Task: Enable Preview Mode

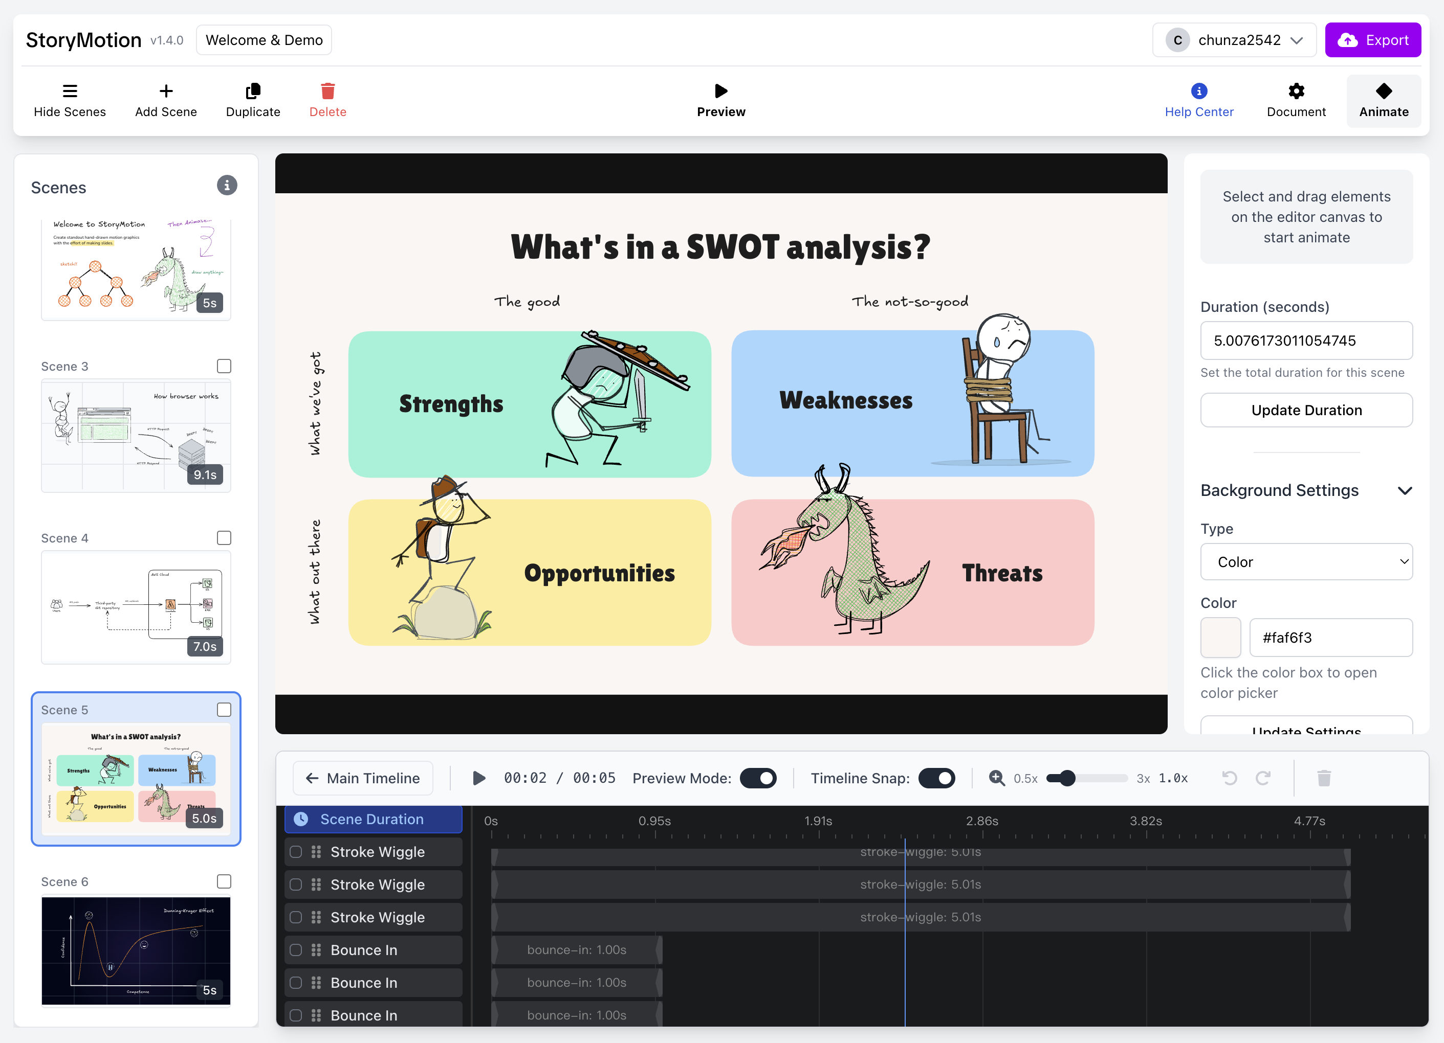Action: click(x=758, y=778)
